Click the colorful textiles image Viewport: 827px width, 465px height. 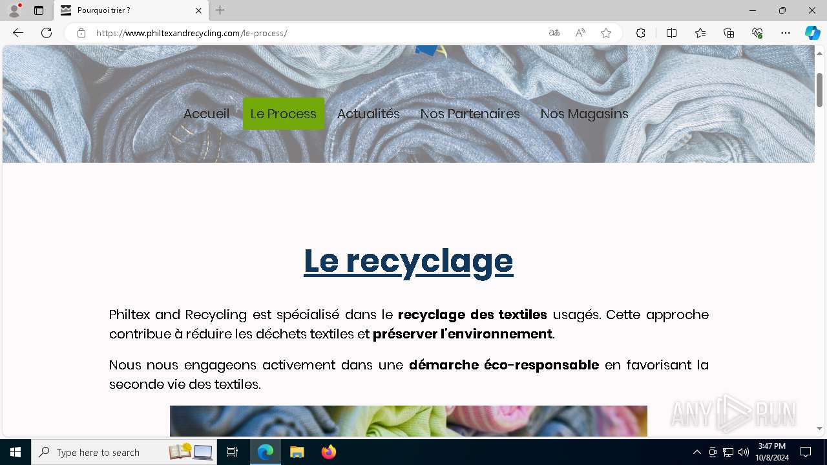point(408,421)
